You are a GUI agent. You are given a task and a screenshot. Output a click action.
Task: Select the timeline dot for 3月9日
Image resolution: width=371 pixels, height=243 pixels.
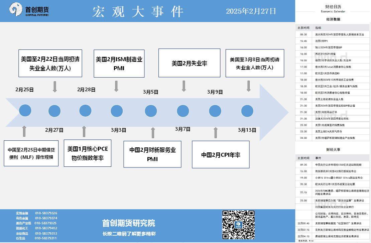215,111
